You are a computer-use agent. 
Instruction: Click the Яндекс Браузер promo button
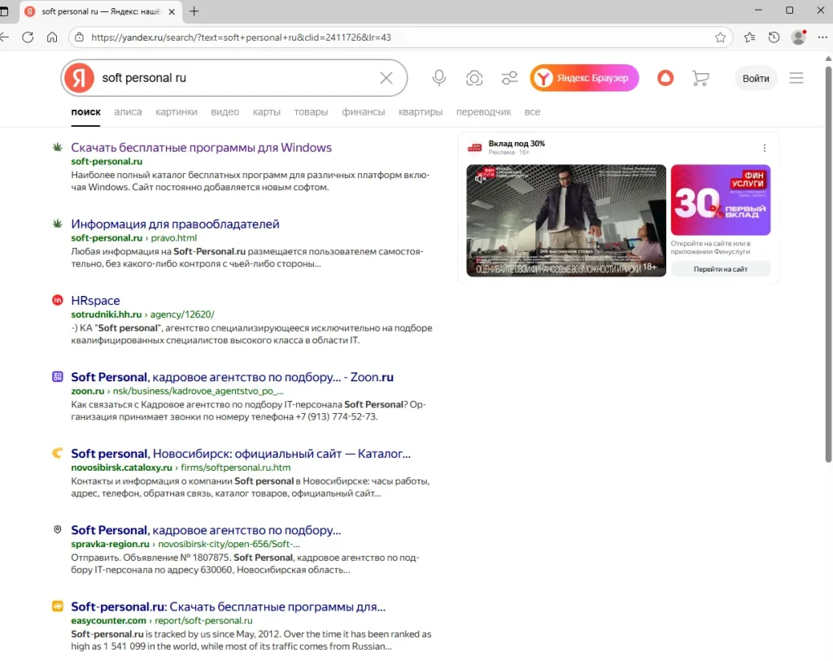click(x=584, y=78)
